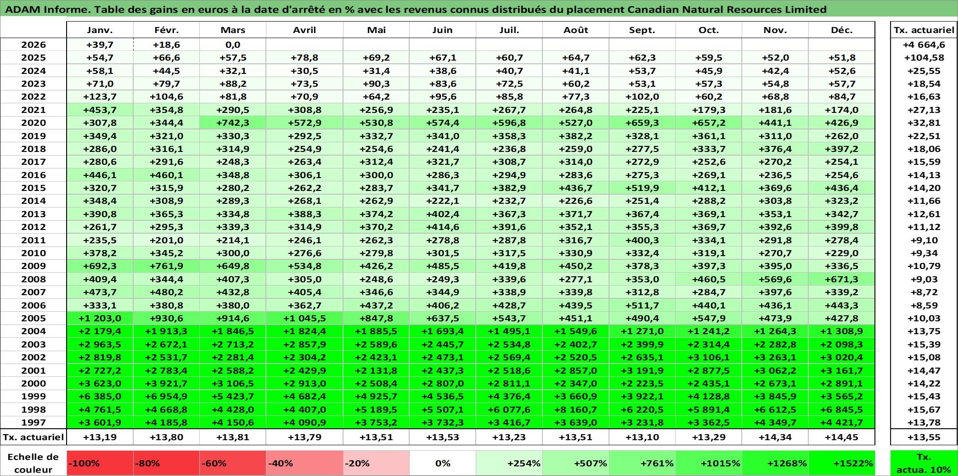
Task: Select the +13,19 January actuarial rate
Action: (x=100, y=437)
